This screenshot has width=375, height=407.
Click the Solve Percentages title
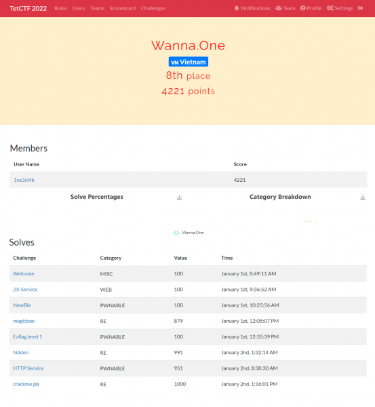point(97,197)
